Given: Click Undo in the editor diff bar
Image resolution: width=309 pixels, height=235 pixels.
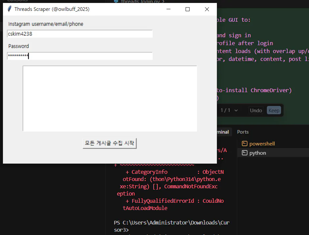Looking at the screenshot, I should click(256, 110).
